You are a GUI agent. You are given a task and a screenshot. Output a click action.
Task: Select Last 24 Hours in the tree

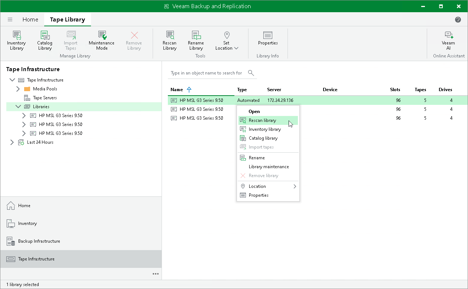[x=40, y=142]
